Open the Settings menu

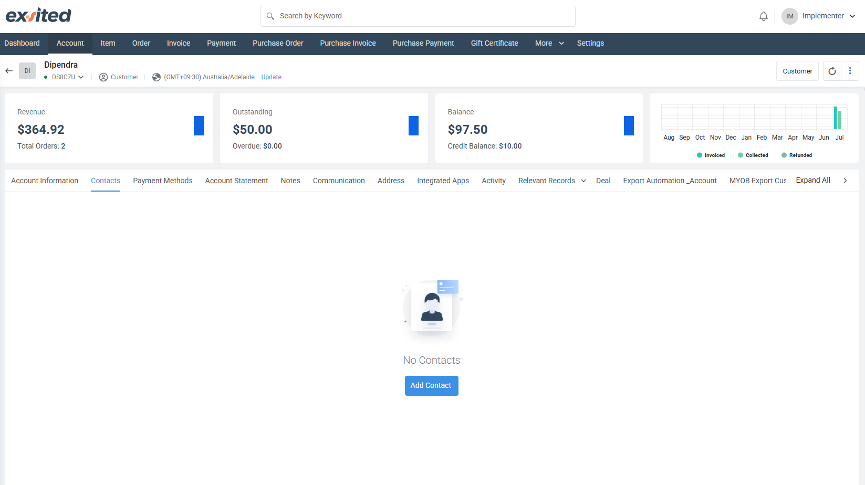click(590, 44)
